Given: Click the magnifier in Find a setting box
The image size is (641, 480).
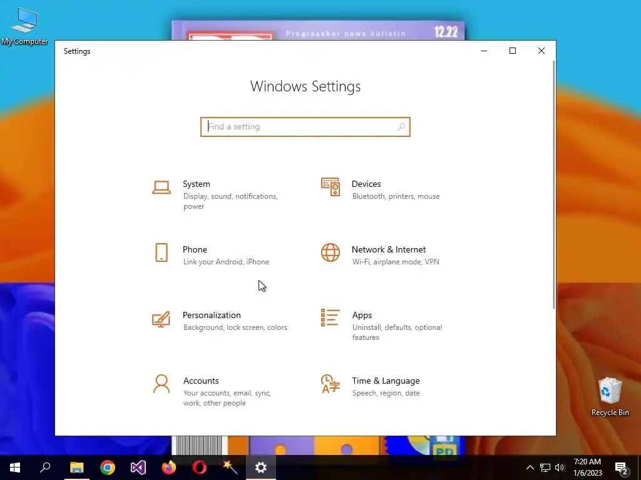Looking at the screenshot, I should coord(401,127).
